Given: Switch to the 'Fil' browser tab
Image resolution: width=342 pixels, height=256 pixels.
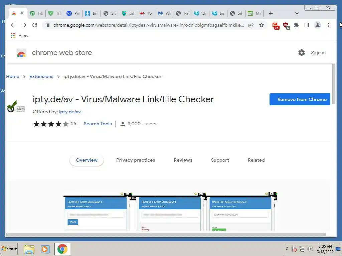Looking at the screenshot, I should tap(36, 13).
